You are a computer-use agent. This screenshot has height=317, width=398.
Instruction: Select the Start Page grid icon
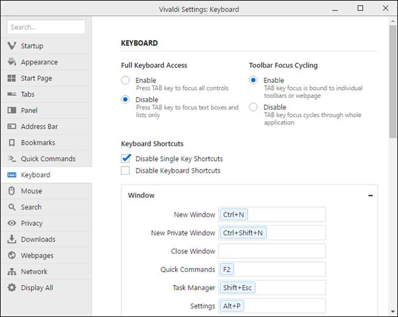(x=12, y=78)
